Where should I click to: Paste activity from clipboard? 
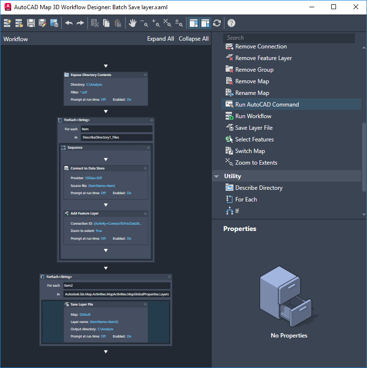(118, 23)
